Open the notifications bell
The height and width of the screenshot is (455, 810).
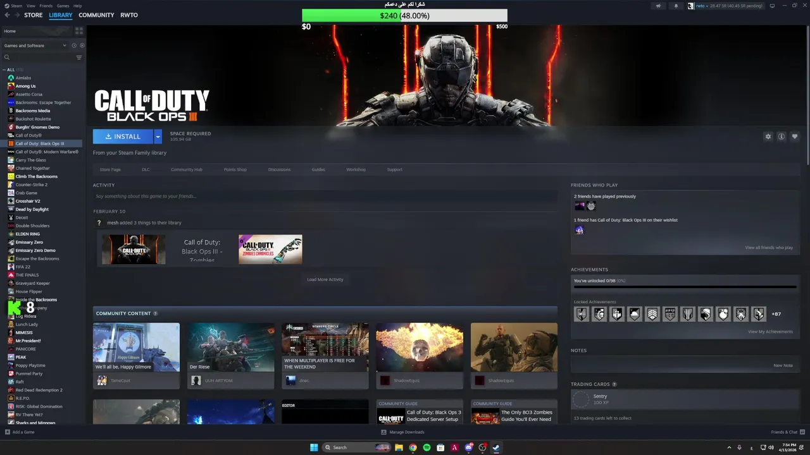pyautogui.click(x=675, y=6)
